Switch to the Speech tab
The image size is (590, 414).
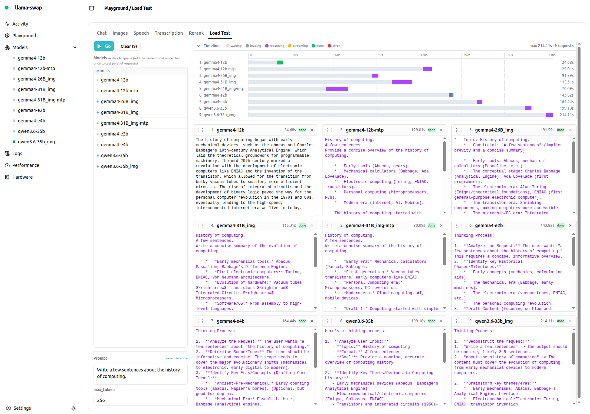(141, 33)
